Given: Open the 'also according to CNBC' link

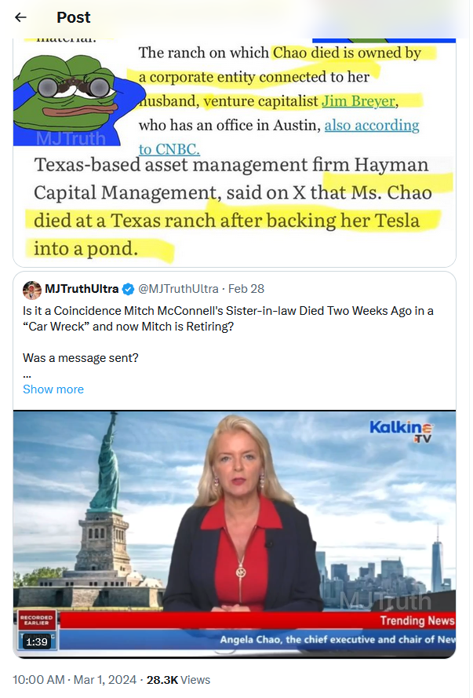Looking at the screenshot, I should 279,137.
